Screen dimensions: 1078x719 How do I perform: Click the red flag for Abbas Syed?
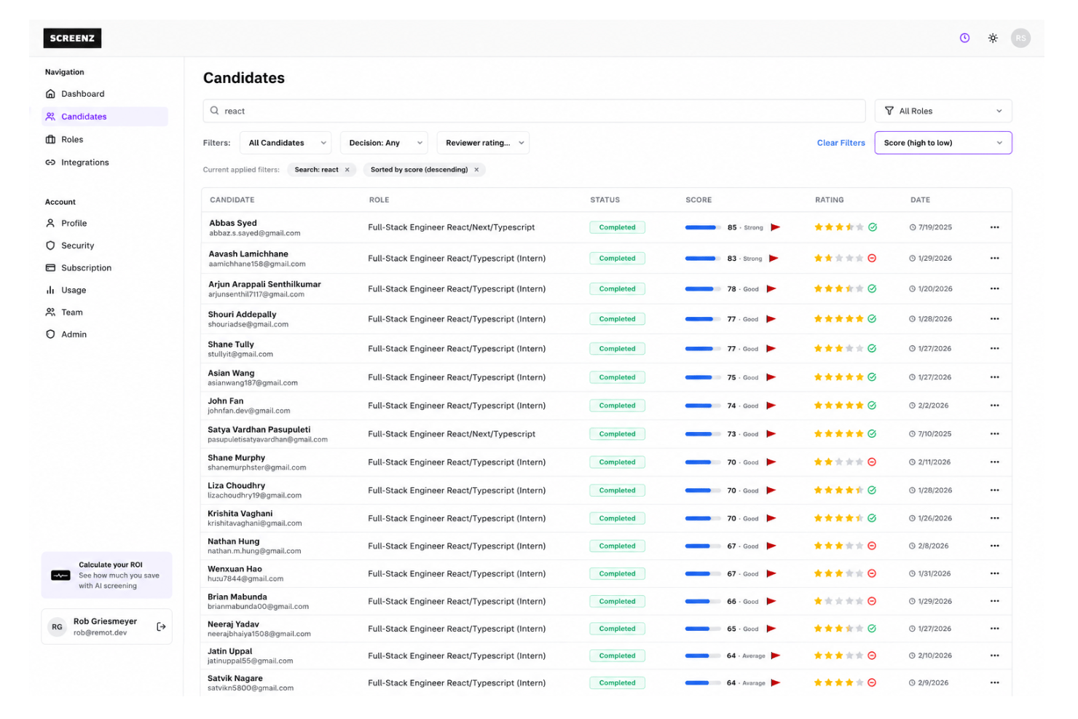tap(775, 227)
